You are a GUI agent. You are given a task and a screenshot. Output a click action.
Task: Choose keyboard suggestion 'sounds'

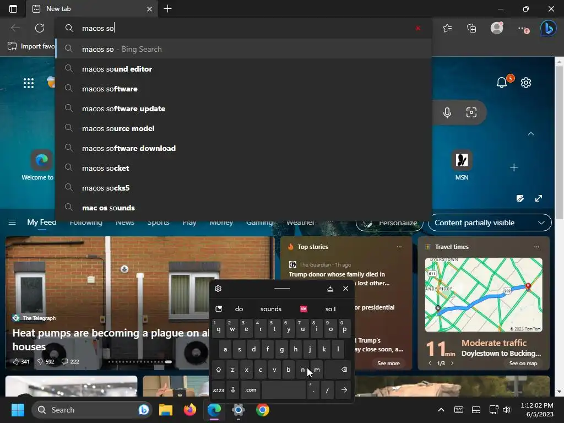(x=271, y=309)
